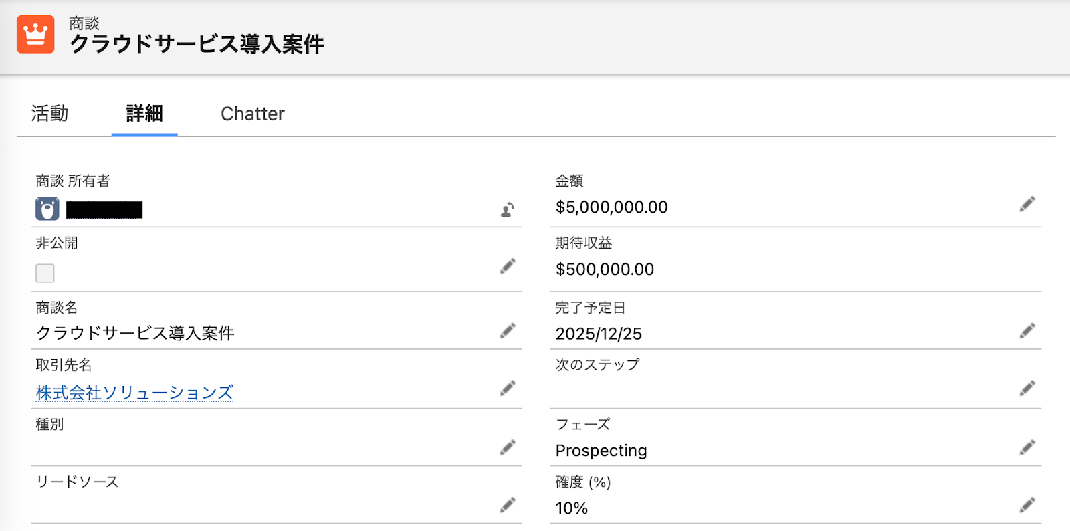This screenshot has width=1070, height=531.
Task: Edit the 金額 field pencil icon
Action: [1027, 204]
